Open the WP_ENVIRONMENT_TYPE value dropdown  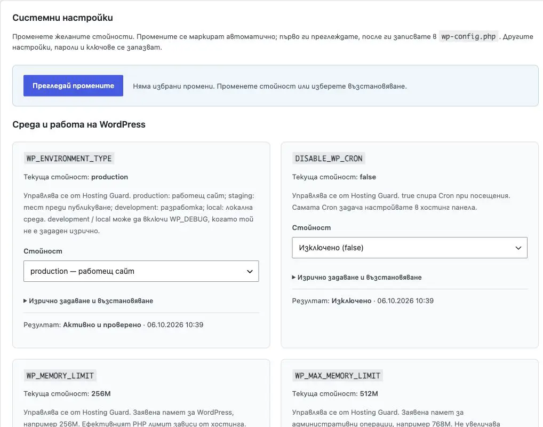click(x=141, y=271)
